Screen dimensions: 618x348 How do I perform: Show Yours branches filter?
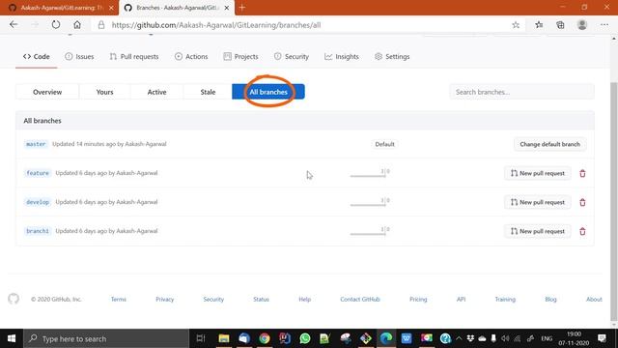105,92
